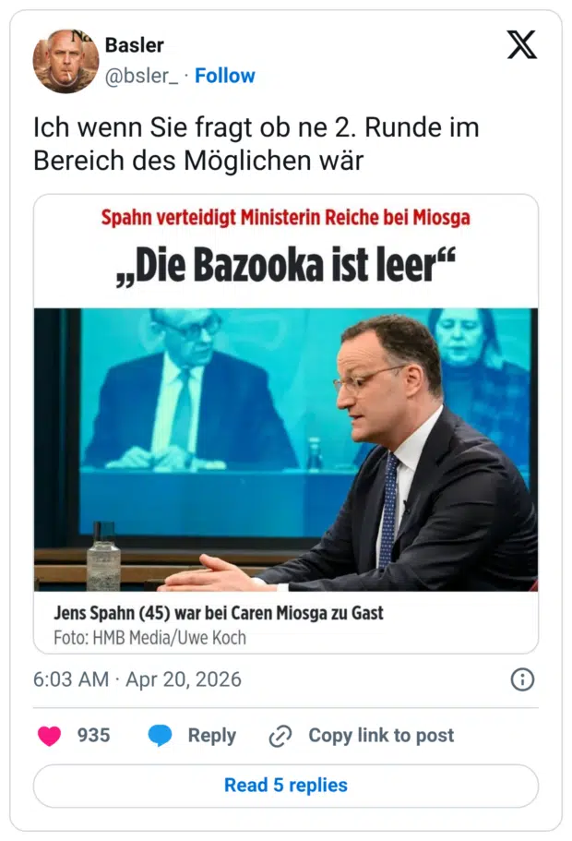This screenshot has height=841, width=572.
Task: Click the X logo icon
Action: tap(522, 43)
